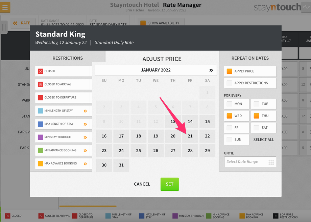Uncheck the WED day checkbox

click(x=229, y=116)
